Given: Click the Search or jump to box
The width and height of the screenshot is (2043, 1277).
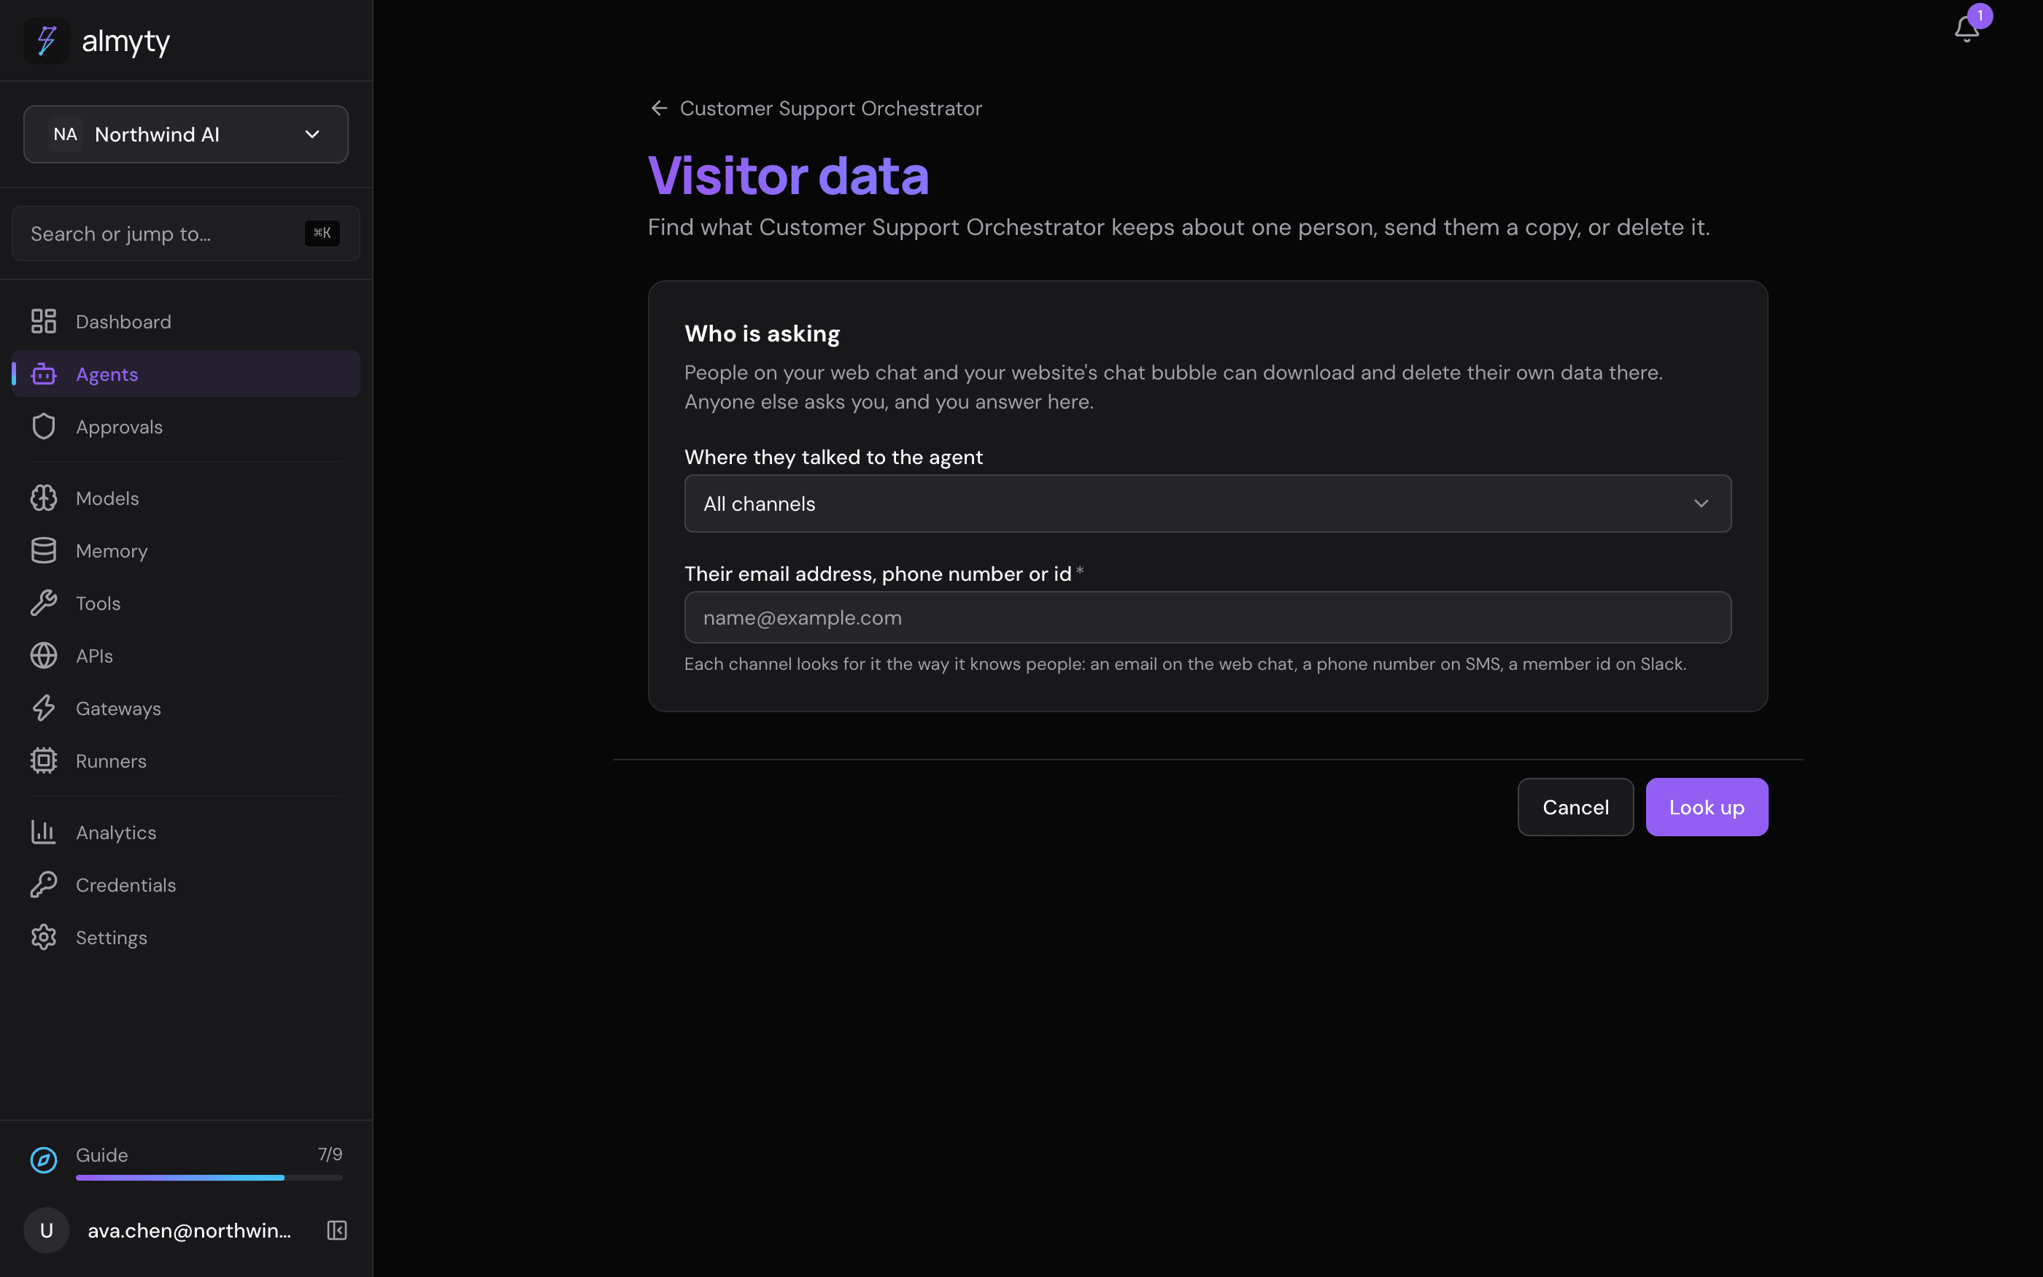Looking at the screenshot, I should (186, 233).
